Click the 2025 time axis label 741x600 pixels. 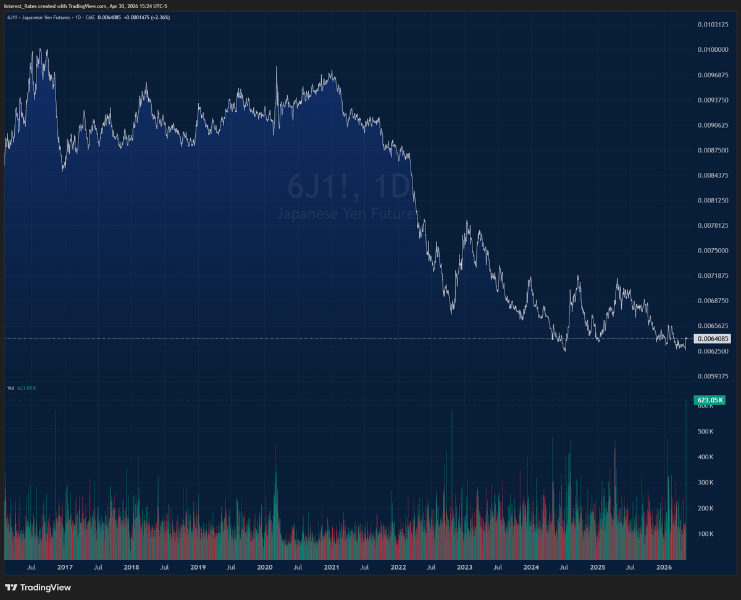pos(598,567)
